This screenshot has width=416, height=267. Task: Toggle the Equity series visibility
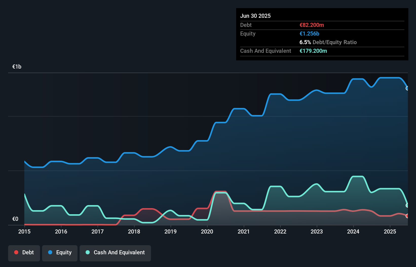[x=60, y=253]
